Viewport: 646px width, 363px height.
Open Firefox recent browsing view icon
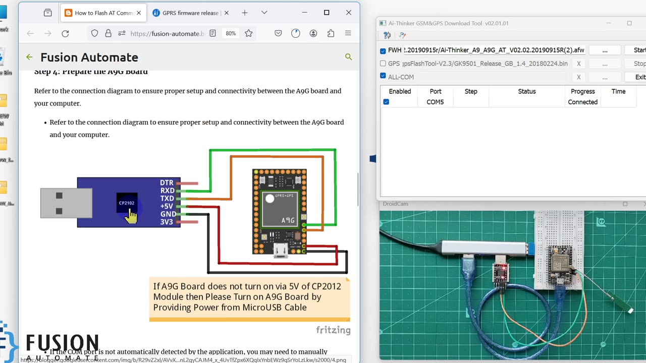[47, 13]
